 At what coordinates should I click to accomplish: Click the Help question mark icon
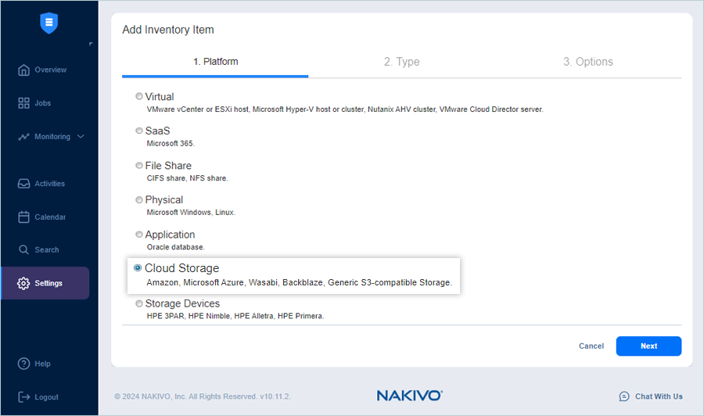(23, 364)
